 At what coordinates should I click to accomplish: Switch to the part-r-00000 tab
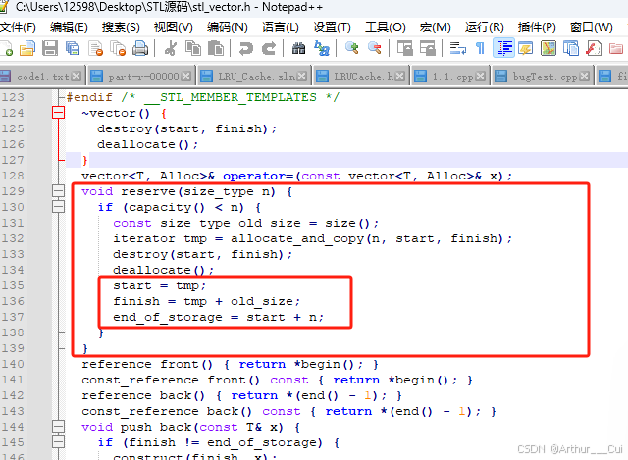pos(143,77)
